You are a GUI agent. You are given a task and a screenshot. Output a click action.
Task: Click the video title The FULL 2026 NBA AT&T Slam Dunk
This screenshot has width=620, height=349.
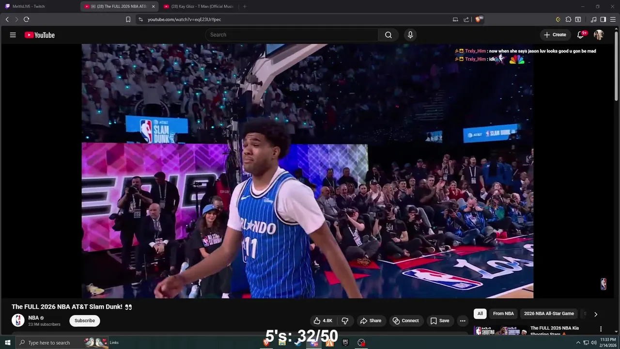pos(72,307)
